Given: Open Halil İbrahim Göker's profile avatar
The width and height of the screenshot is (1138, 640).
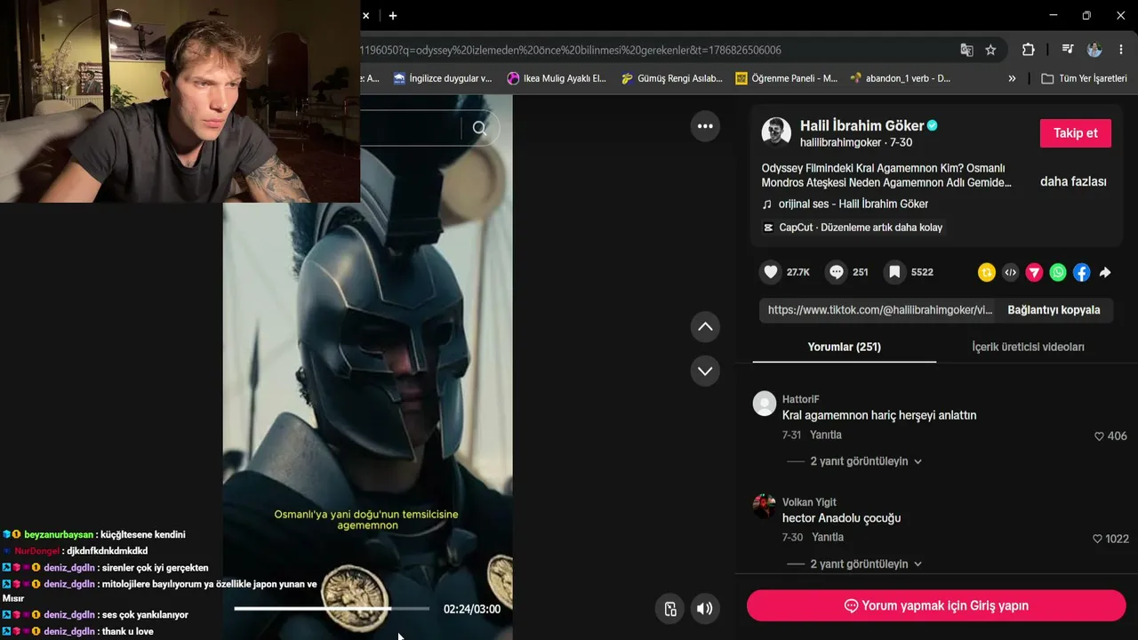Looking at the screenshot, I should pyautogui.click(x=776, y=132).
